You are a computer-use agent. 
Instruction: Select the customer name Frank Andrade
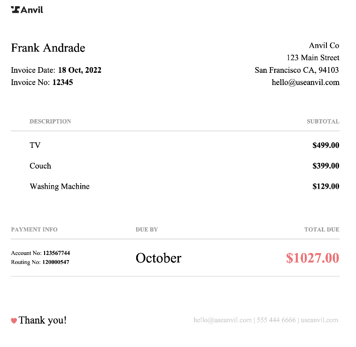click(48, 48)
